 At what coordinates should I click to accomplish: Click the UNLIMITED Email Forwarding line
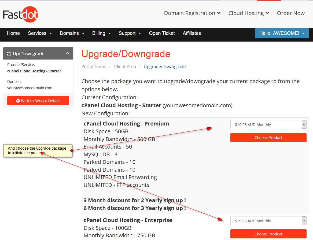coord(120,177)
